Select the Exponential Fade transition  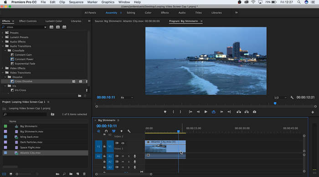click(x=25, y=64)
